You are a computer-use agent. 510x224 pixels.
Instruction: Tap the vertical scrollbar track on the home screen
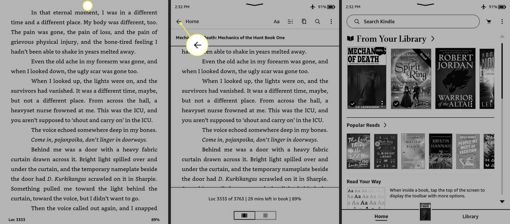click(x=502, y=119)
